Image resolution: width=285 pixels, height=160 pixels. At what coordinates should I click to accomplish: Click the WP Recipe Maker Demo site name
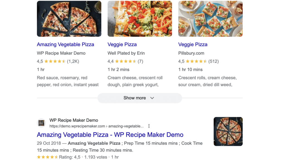73,120
